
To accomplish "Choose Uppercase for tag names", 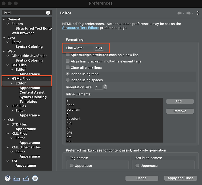I will click(72, 166).
